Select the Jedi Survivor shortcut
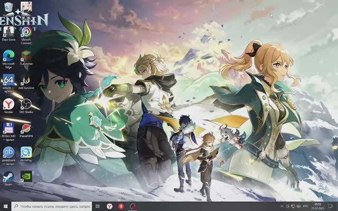Viewport: 338px width, 211px height. (x=26, y=82)
